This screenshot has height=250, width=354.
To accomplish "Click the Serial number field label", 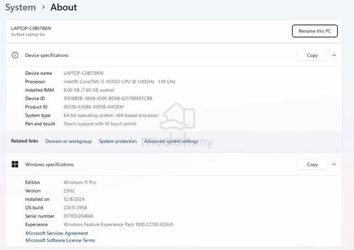I will (x=39, y=216).
